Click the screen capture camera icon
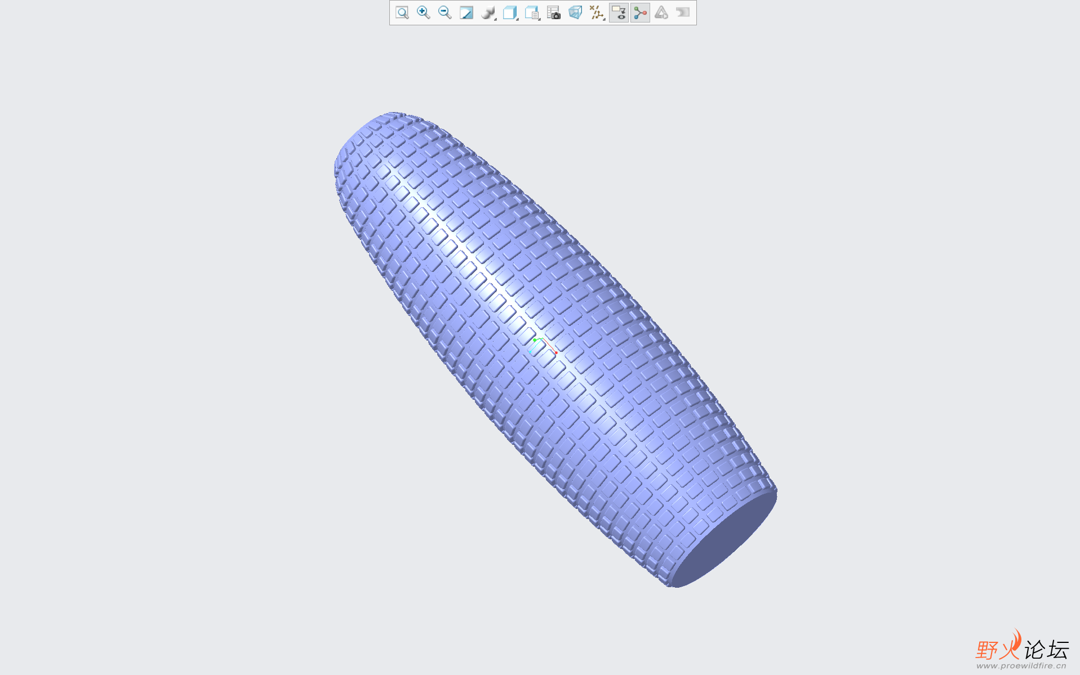The image size is (1080, 675). 554,13
